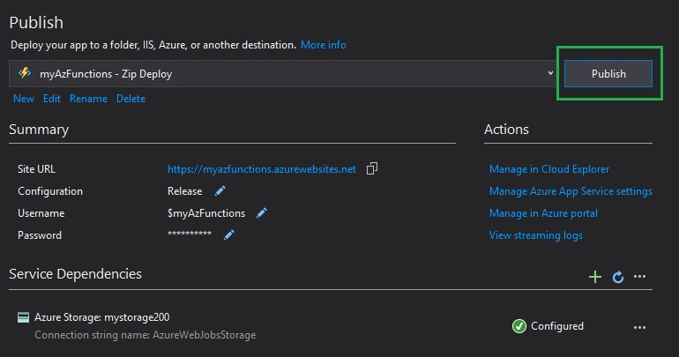
Task: Click Edit under the publish profile
Action: (x=52, y=99)
